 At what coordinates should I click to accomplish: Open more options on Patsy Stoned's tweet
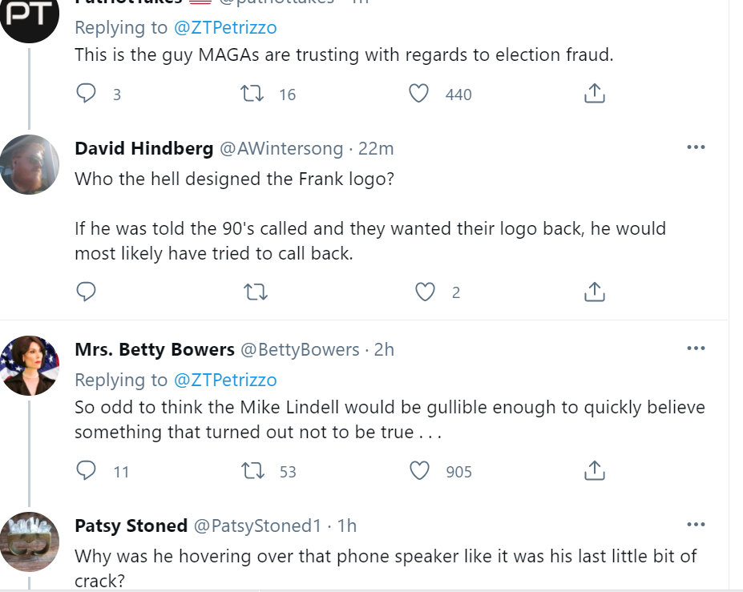(697, 525)
